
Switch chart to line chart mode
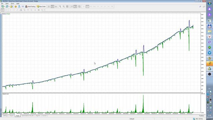56,7
